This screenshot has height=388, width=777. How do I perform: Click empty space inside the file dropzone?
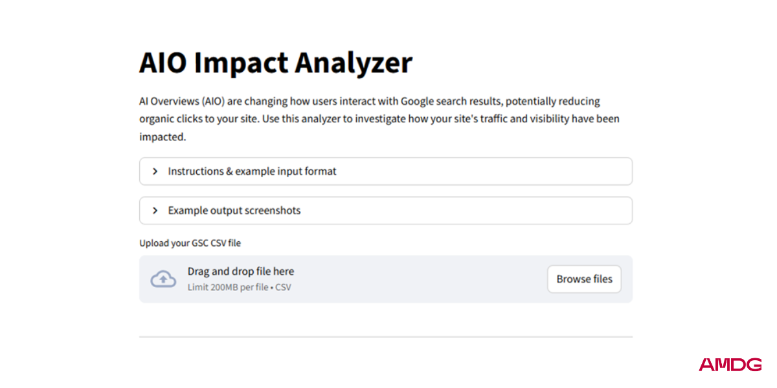[421, 279]
